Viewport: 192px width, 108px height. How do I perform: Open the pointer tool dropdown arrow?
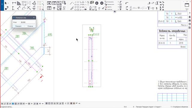pyautogui.click(x=8, y=3)
